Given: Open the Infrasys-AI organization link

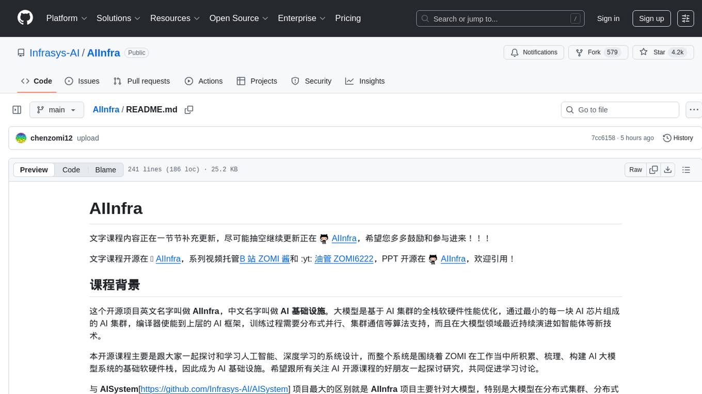Looking at the screenshot, I should pyautogui.click(x=55, y=53).
